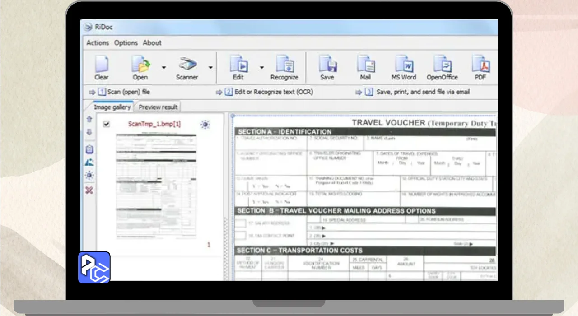578x316 pixels.
Task: Send the file with the Mail icon
Action: pos(365,64)
